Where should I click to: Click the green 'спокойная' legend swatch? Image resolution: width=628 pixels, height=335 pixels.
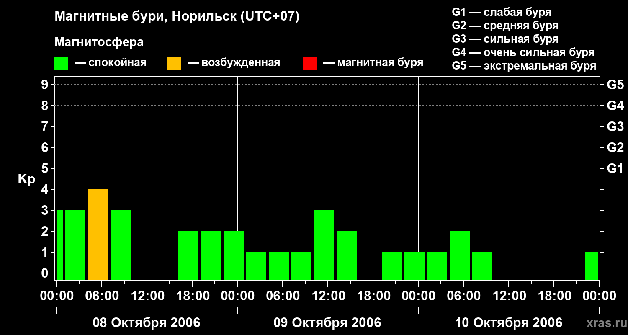tap(61, 63)
